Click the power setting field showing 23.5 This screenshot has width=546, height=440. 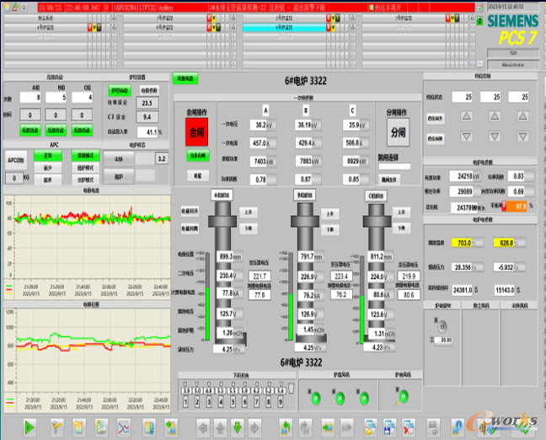pos(147,103)
